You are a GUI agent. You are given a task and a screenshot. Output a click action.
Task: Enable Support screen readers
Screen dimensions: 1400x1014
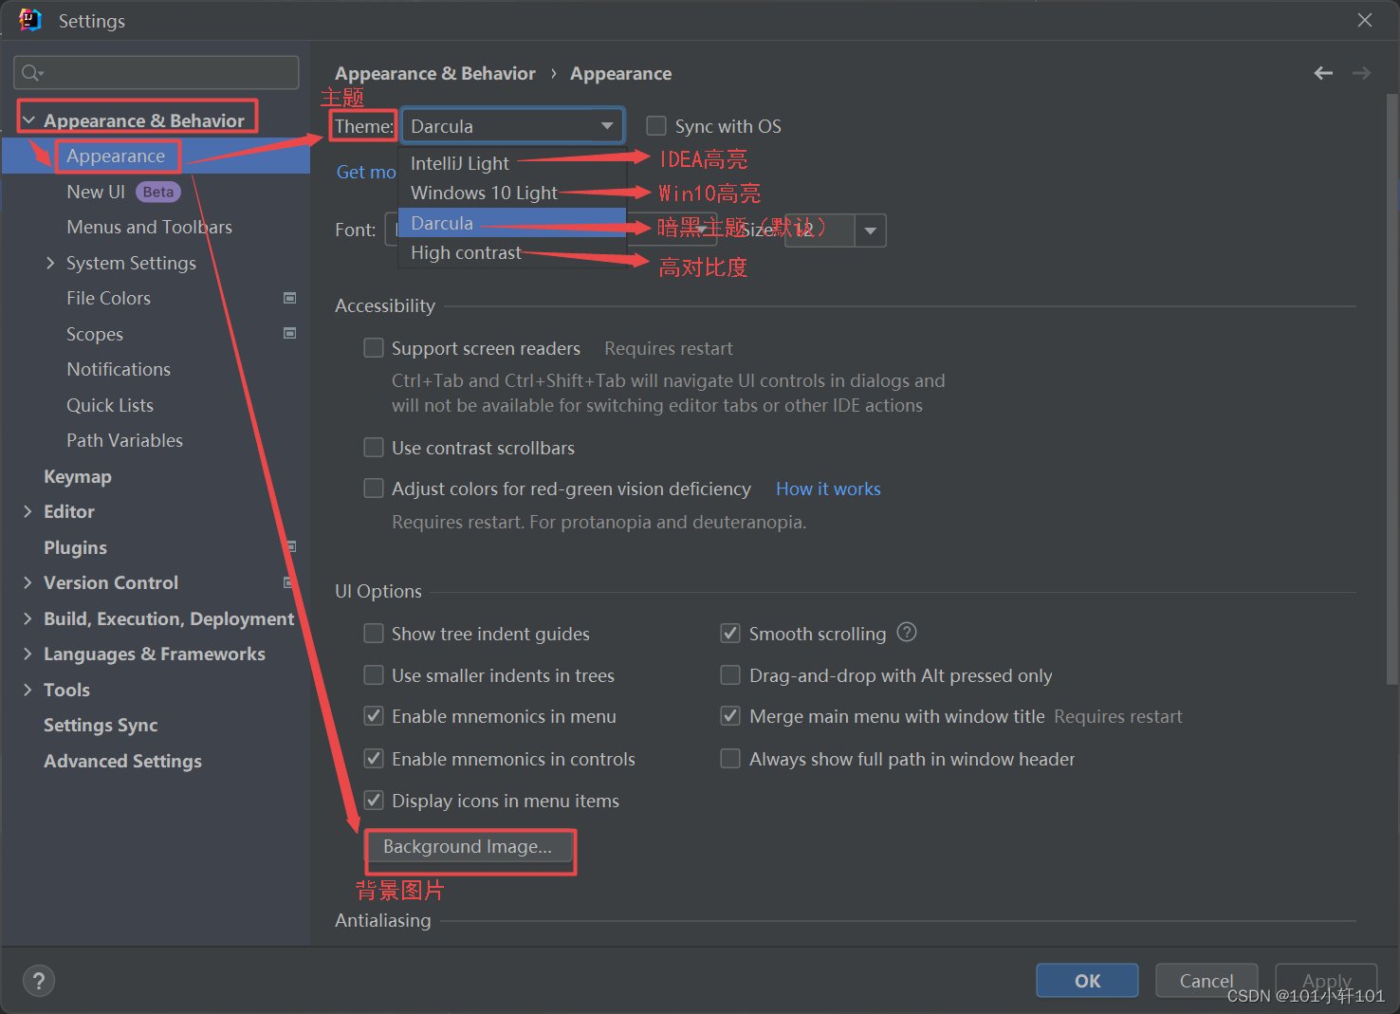[x=374, y=348]
